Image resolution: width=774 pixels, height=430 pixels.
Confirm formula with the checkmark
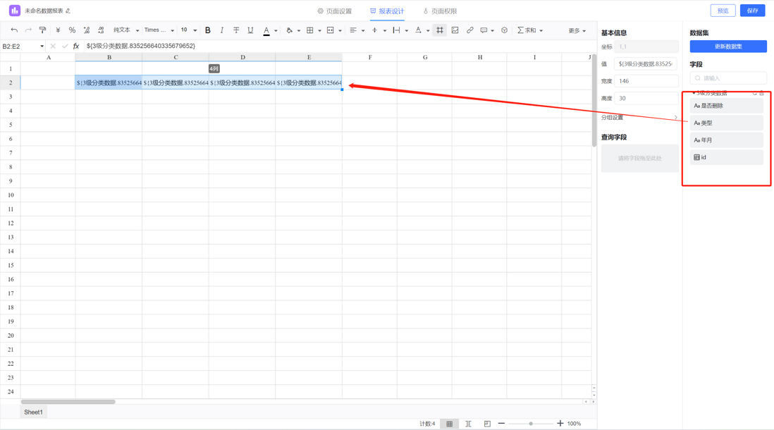65,46
